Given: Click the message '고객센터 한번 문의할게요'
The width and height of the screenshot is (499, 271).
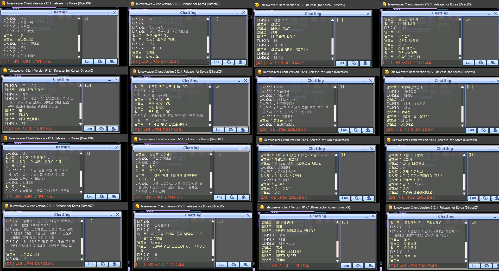Looking at the screenshot, I should tap(416, 223).
